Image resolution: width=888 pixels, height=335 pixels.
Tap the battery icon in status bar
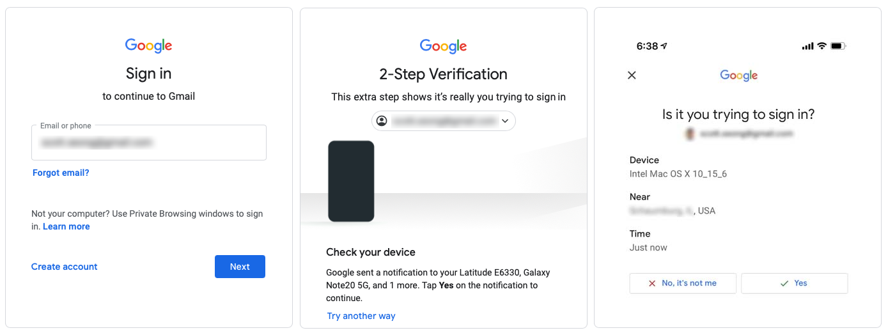point(838,46)
